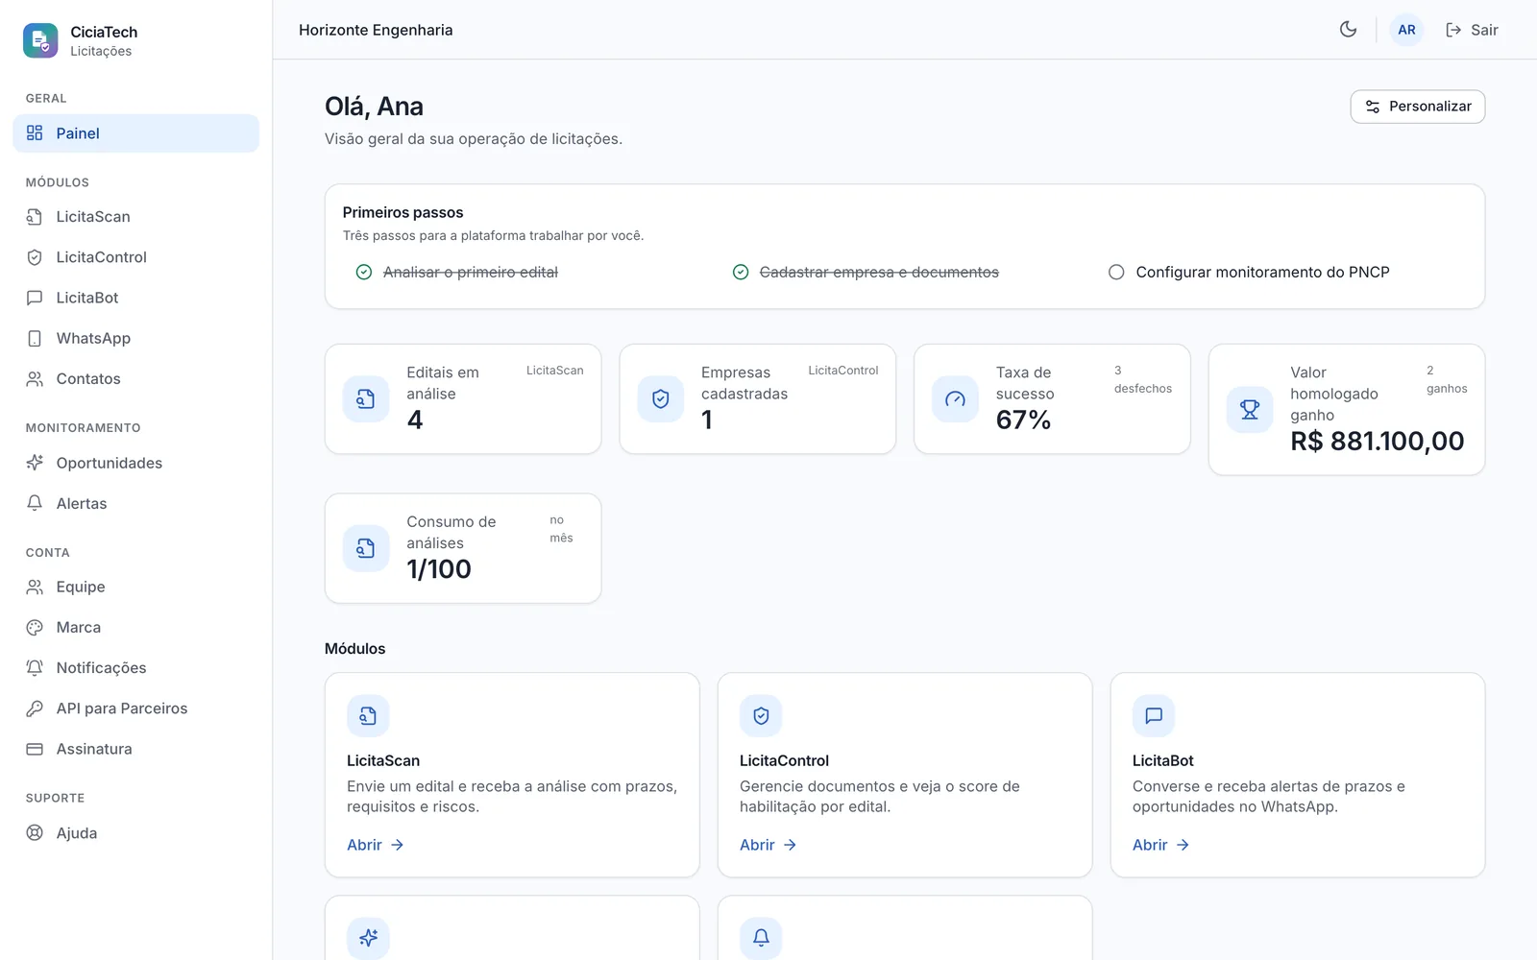Open LicitaScan in the sidebar
This screenshot has height=960, width=1537.
click(135, 217)
